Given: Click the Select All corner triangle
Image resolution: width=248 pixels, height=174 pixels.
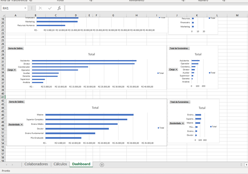Looking at the screenshot, I should [3, 15].
